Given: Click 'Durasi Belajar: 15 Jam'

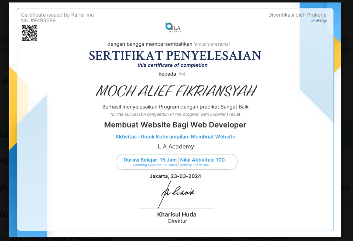Looking at the screenshot, I should tap(150, 160).
